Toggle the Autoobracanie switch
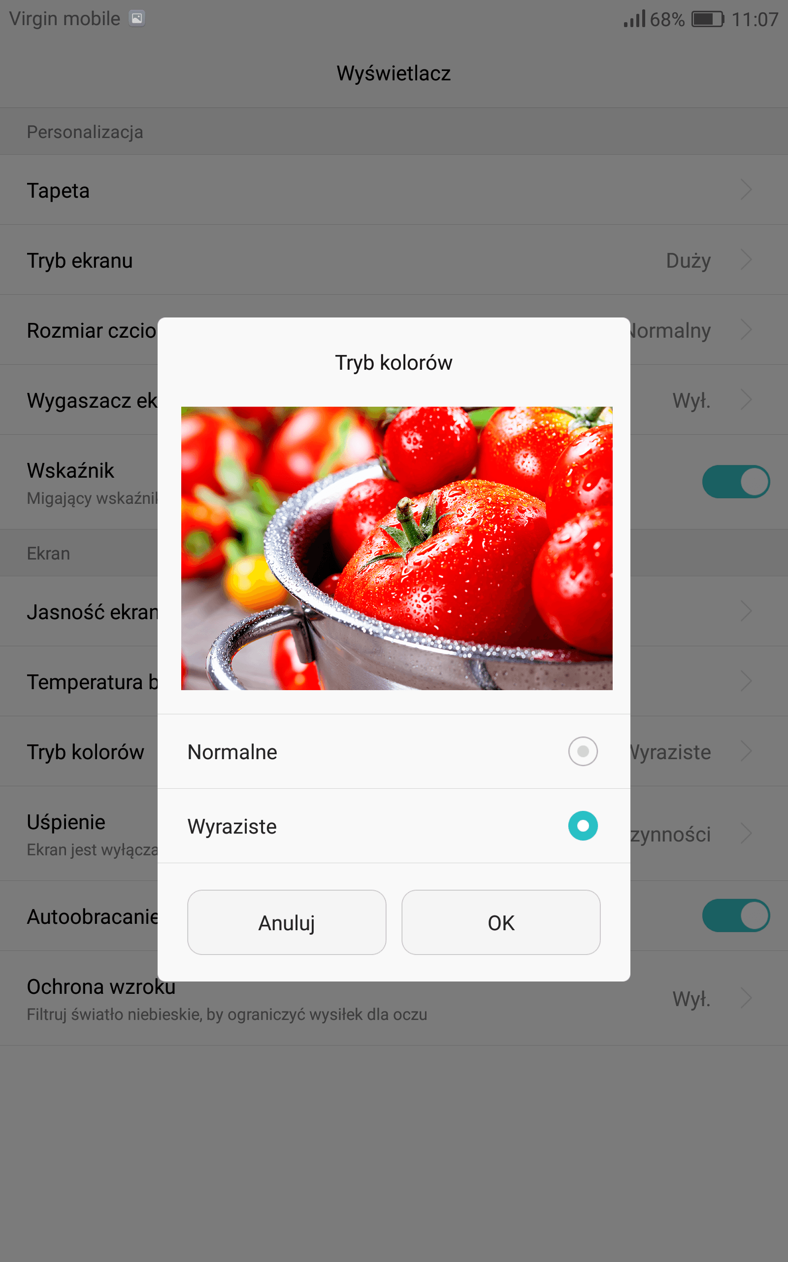Screen dimensions: 788x1262 click(736, 916)
